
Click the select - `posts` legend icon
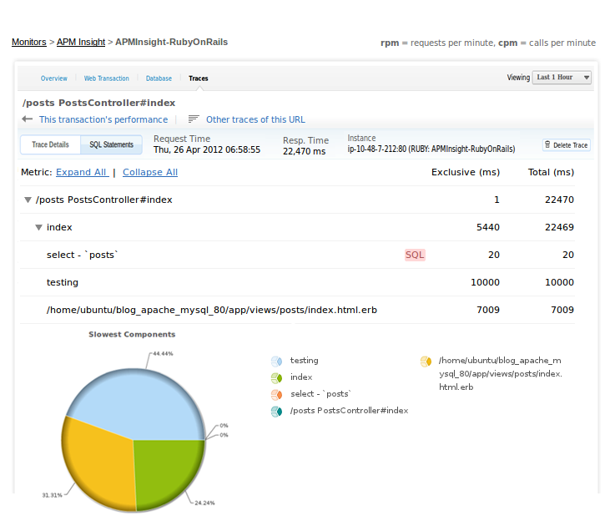click(x=276, y=395)
